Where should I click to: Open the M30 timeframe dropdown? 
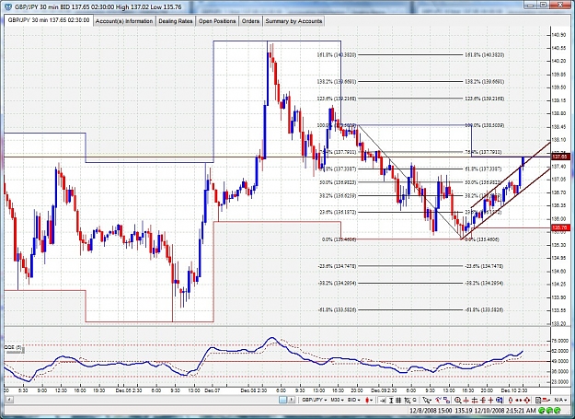point(338,400)
